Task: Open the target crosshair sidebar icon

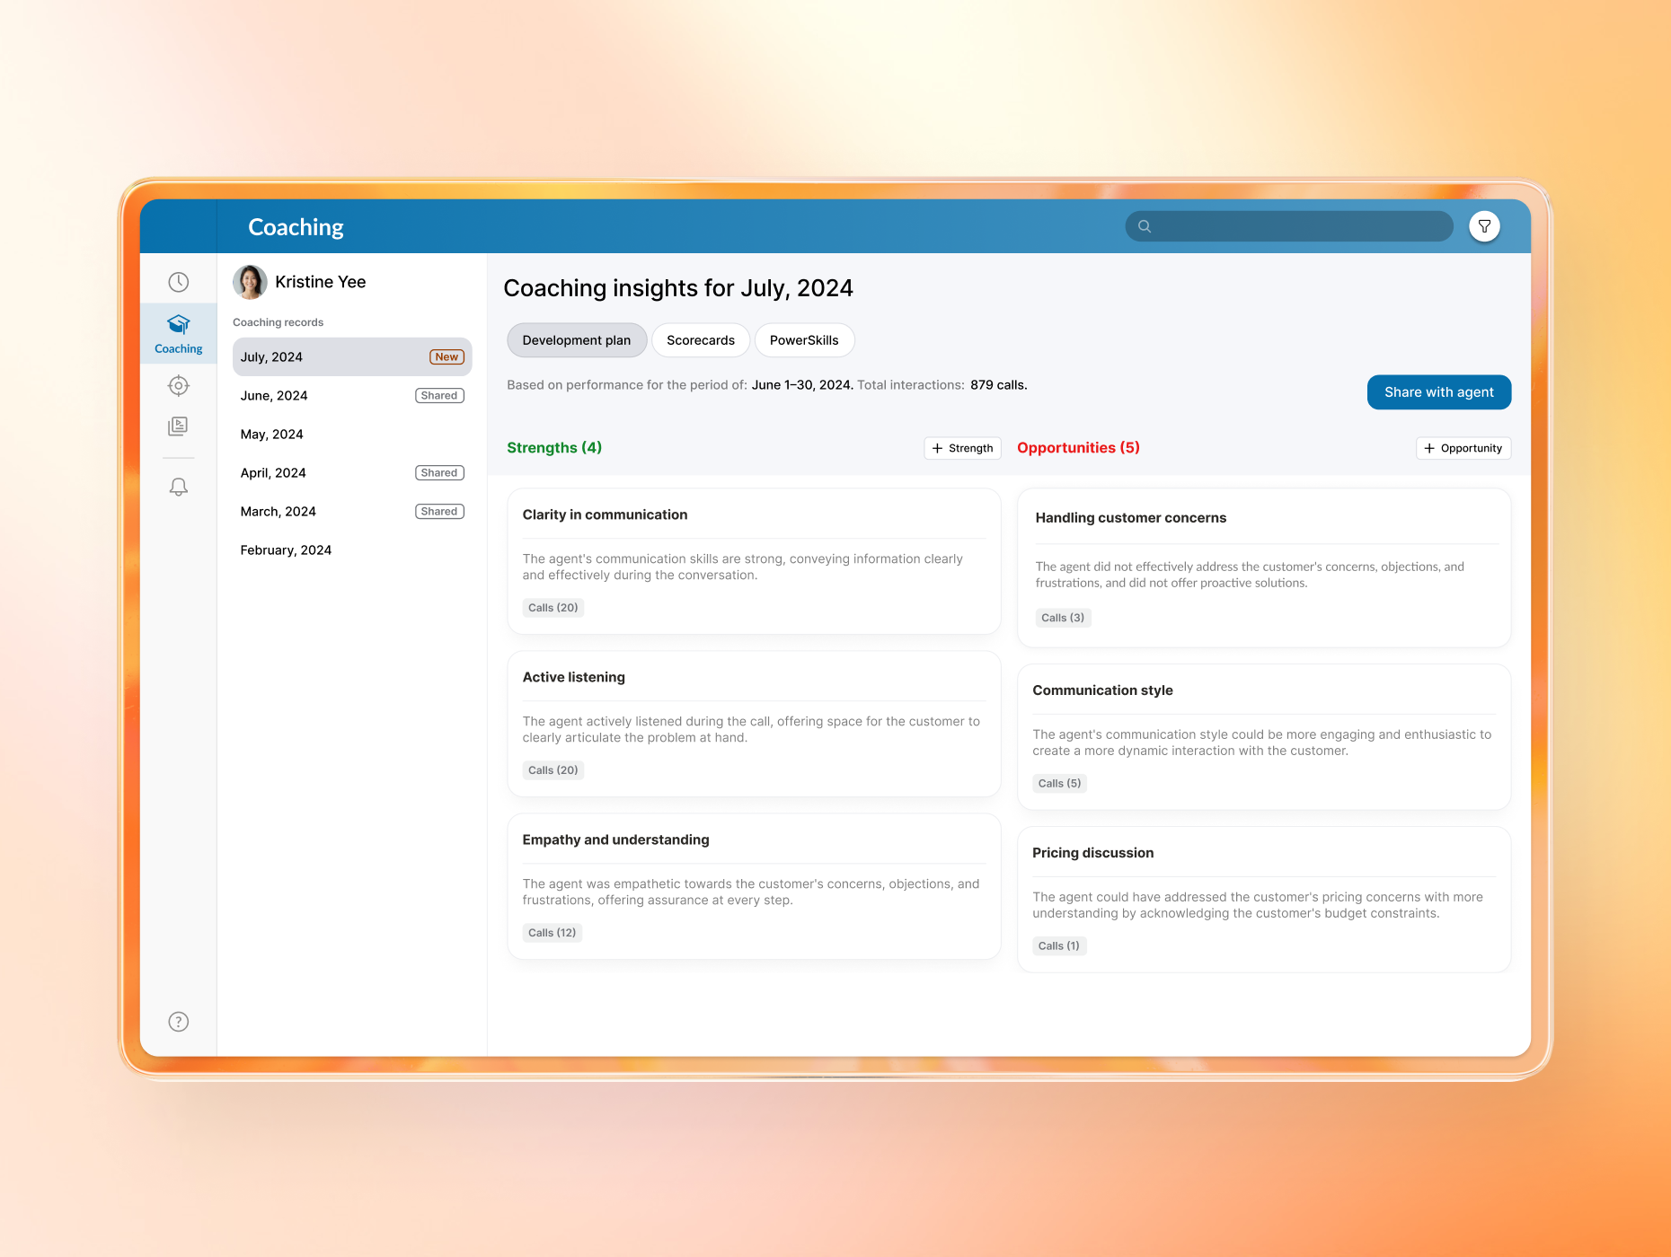Action: [179, 386]
